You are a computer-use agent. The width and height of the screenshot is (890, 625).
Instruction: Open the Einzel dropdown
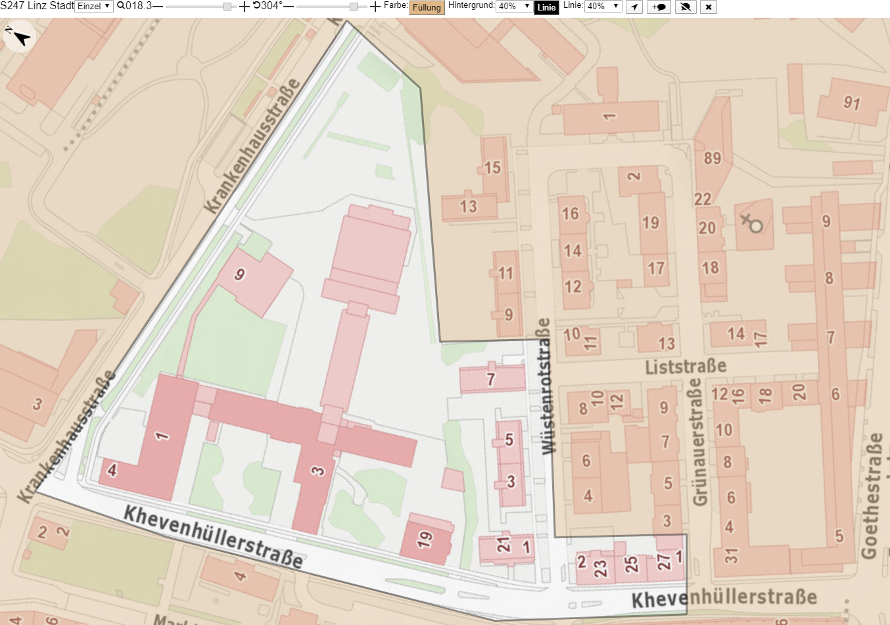pos(94,7)
